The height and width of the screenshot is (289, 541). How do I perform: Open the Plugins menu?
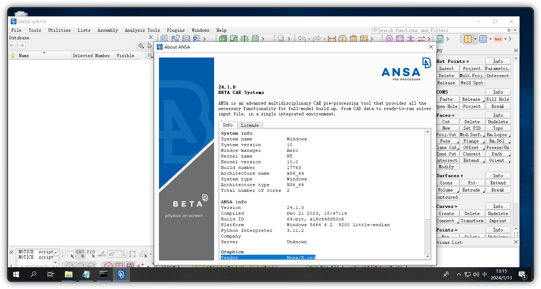176,30
